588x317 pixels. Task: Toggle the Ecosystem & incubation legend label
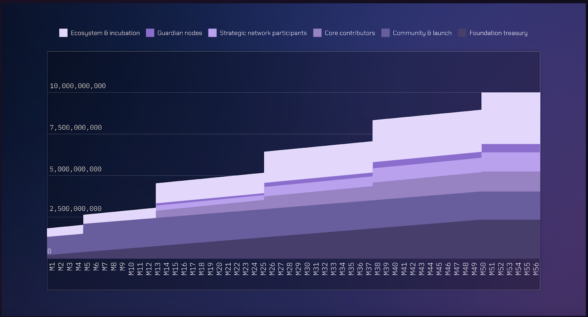[x=105, y=33]
